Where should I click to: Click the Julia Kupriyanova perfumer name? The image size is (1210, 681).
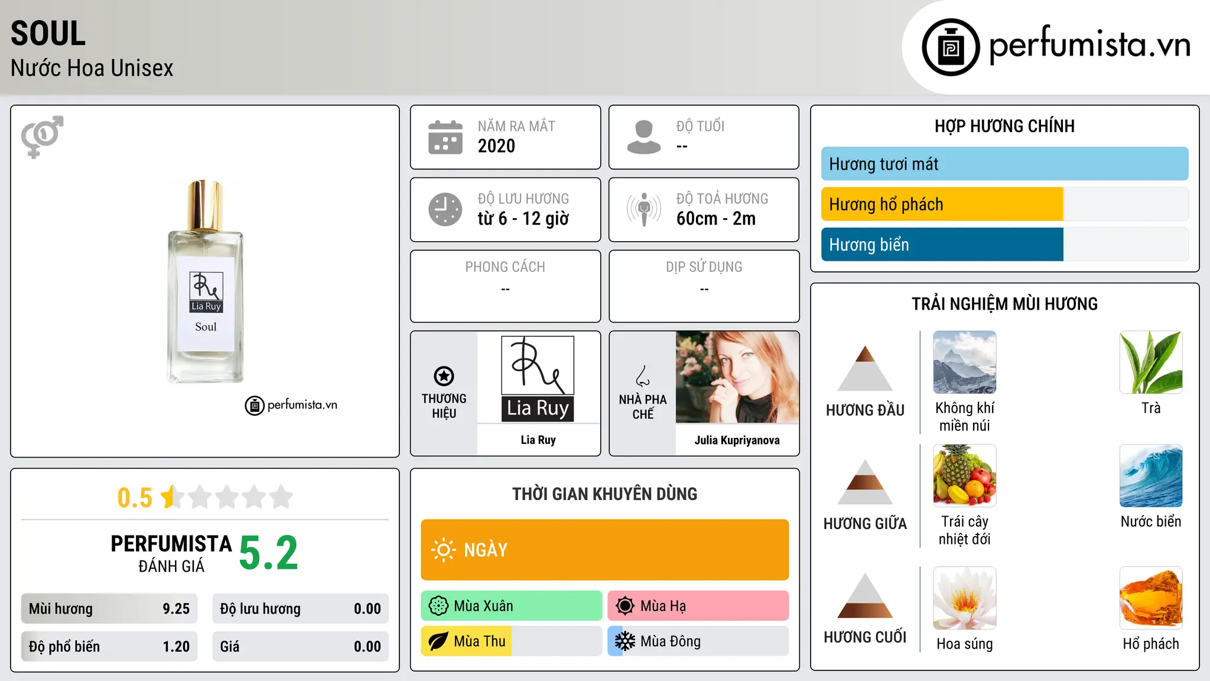[737, 440]
